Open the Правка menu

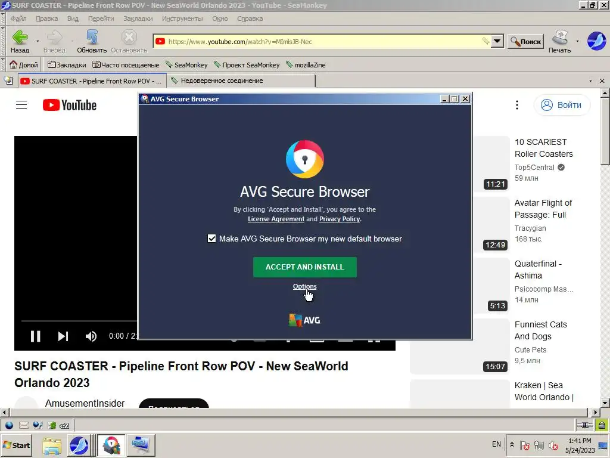[46, 18]
